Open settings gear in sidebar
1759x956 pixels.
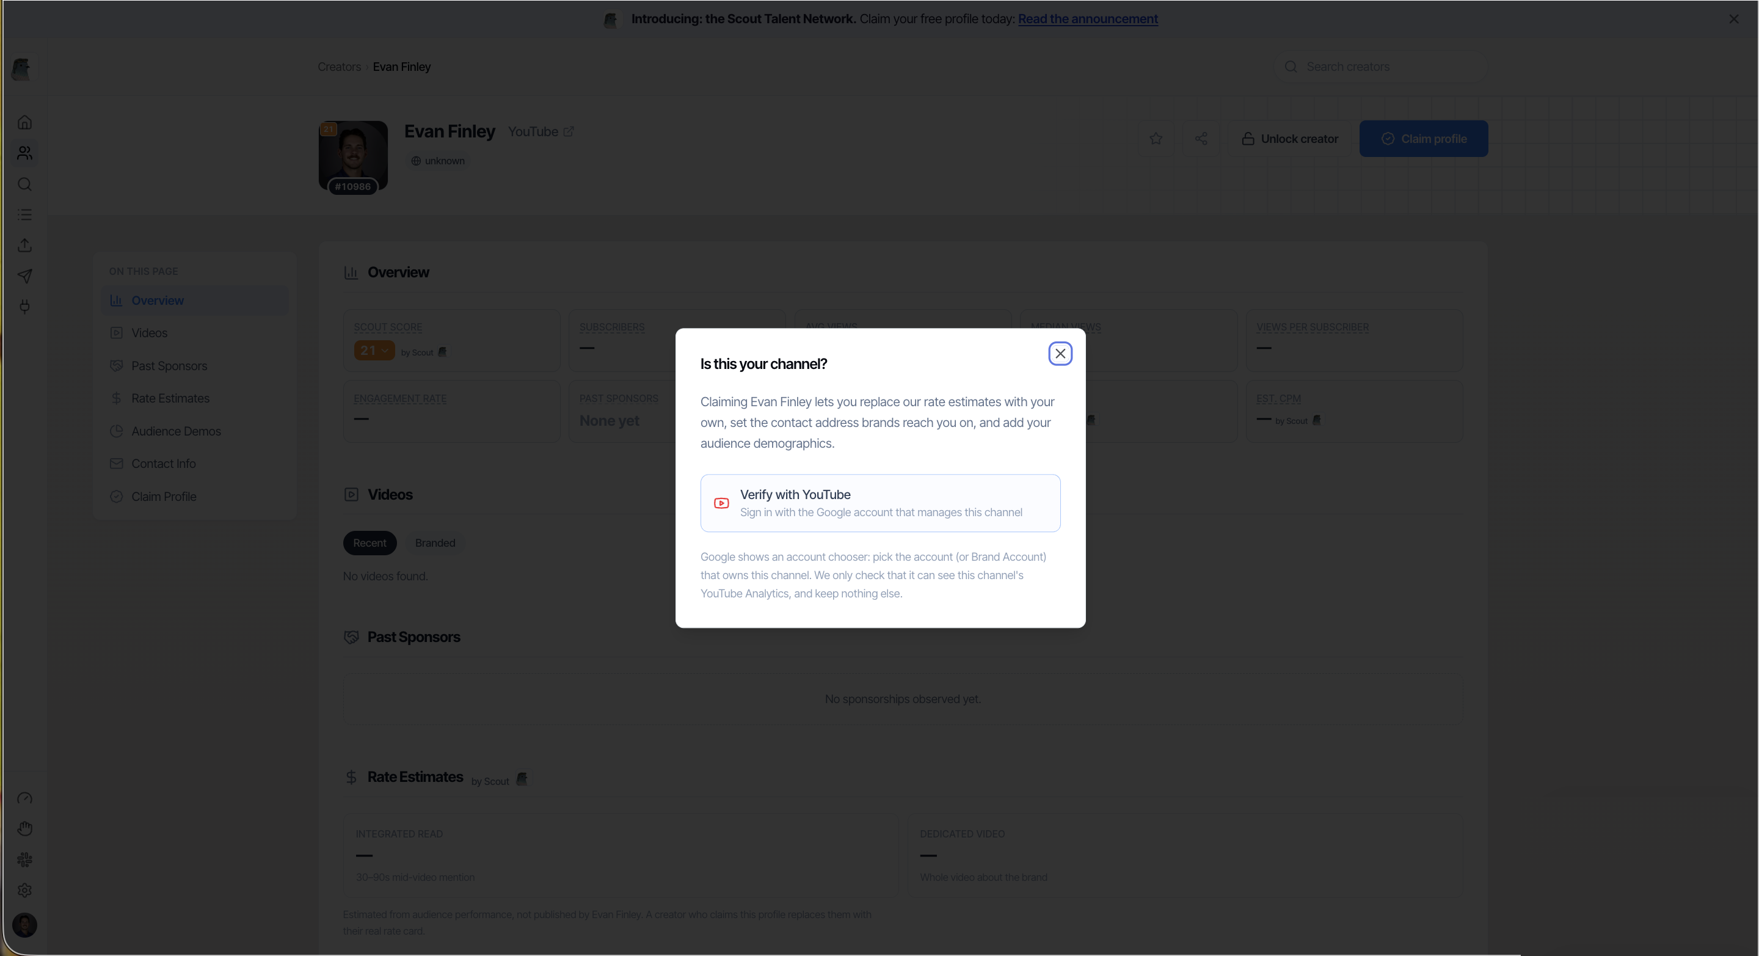click(24, 891)
